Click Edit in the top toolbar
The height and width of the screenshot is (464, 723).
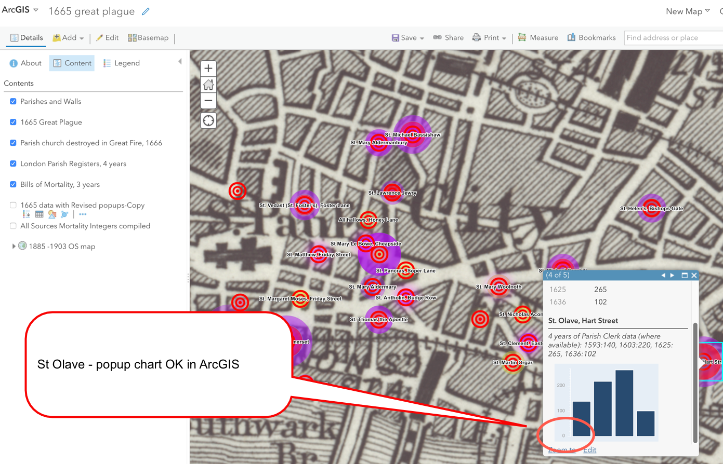(x=107, y=37)
